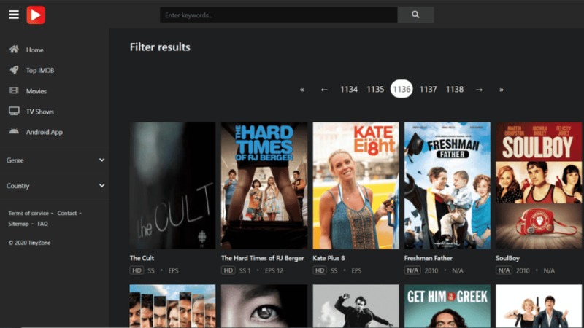Click Kate Plus 8 title text
The width and height of the screenshot is (584, 328).
coord(329,258)
